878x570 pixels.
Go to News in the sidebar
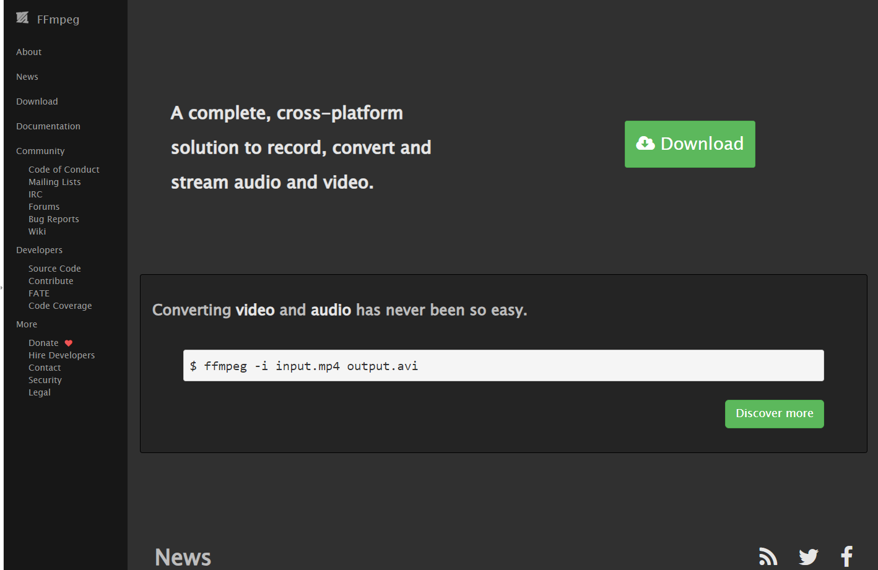point(27,77)
